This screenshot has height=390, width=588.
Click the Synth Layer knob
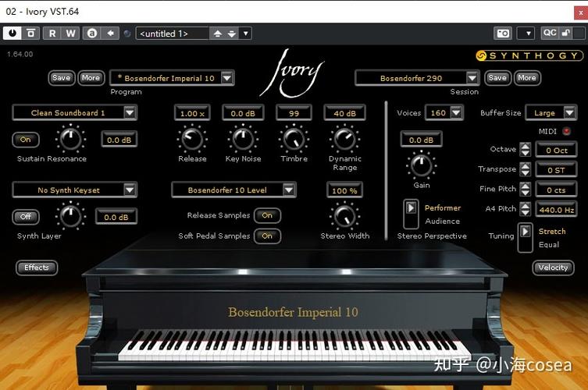(70, 216)
